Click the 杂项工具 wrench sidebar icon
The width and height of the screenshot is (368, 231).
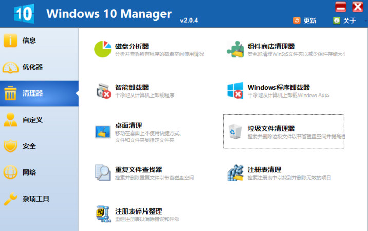10,199
